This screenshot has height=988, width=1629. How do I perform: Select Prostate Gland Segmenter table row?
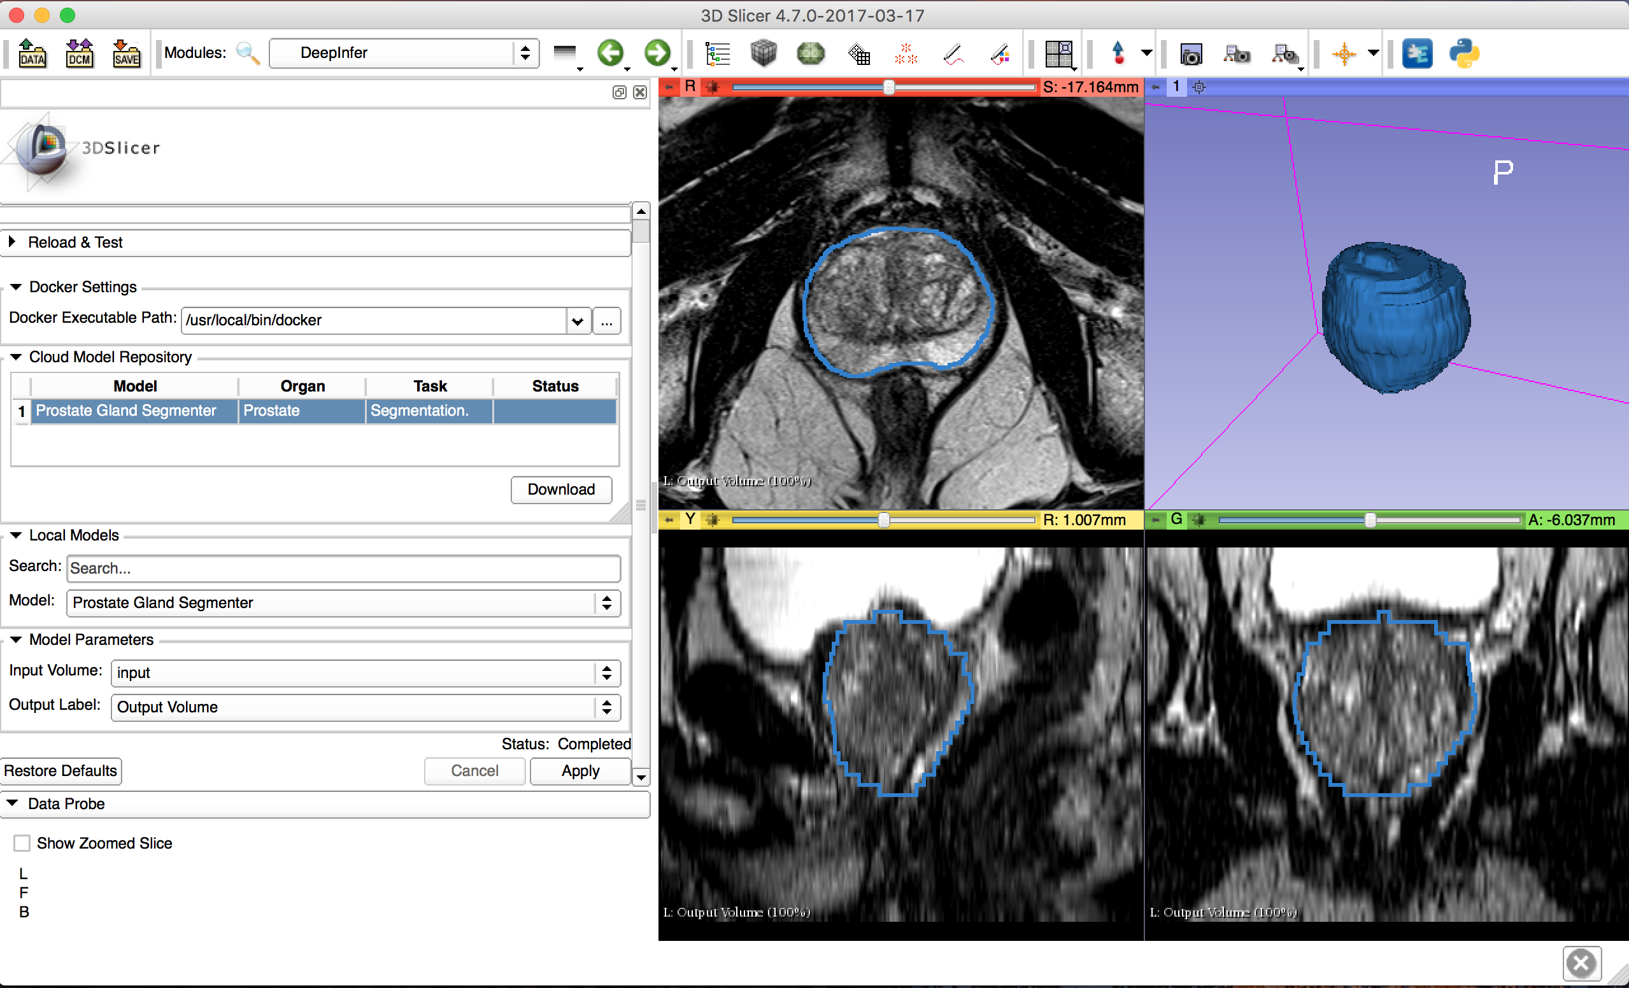[125, 411]
